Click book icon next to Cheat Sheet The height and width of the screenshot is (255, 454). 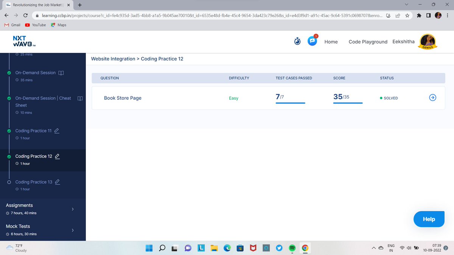click(x=80, y=98)
